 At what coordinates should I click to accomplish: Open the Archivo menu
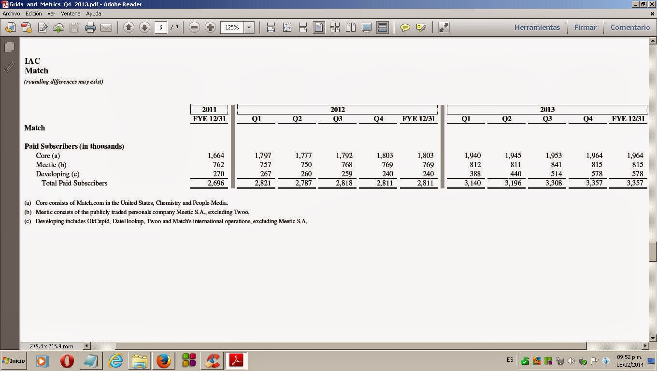pyautogui.click(x=11, y=14)
